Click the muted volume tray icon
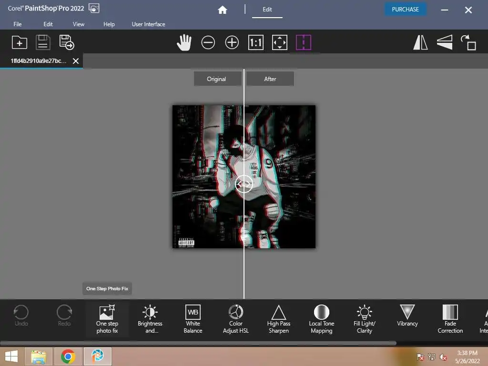488x366 pixels. [x=443, y=357]
